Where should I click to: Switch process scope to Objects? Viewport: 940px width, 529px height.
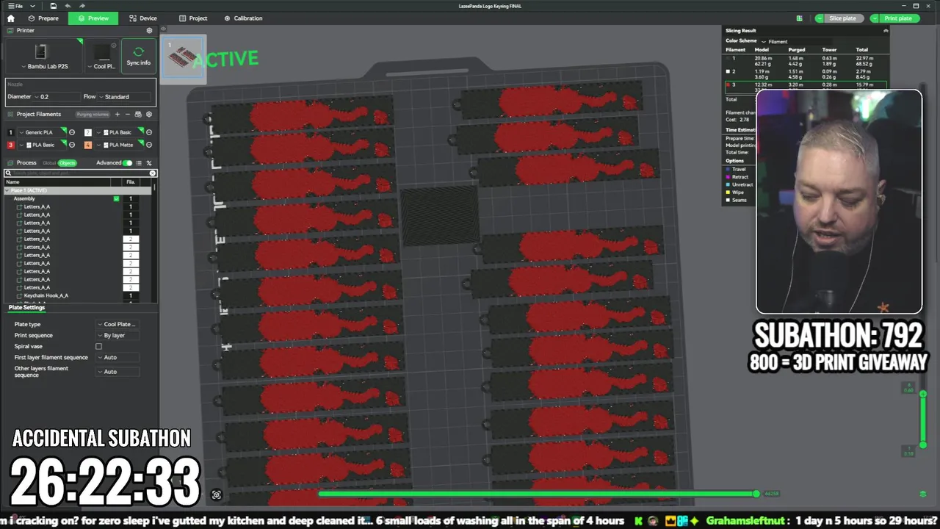(67, 163)
